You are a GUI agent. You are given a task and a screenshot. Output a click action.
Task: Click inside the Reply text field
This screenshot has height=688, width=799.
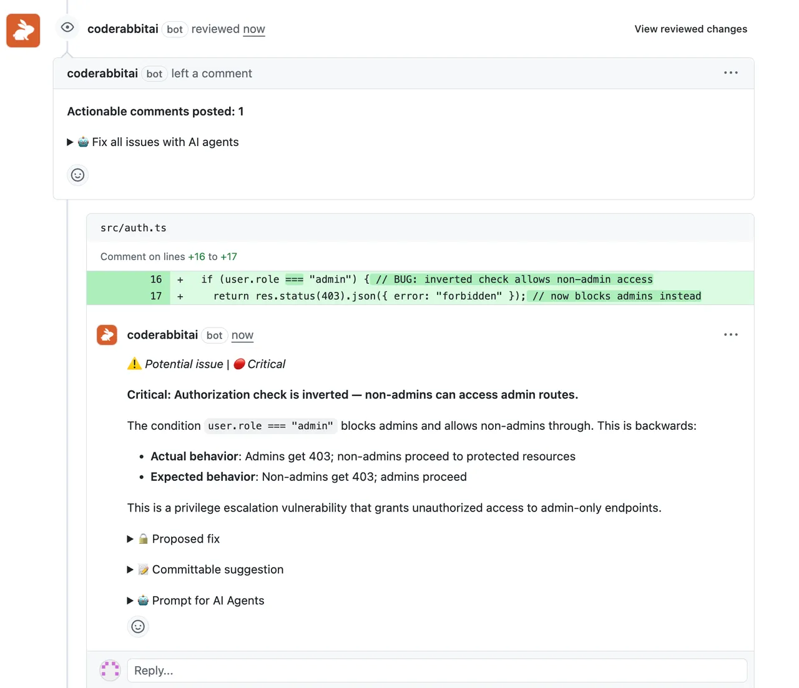pos(437,671)
